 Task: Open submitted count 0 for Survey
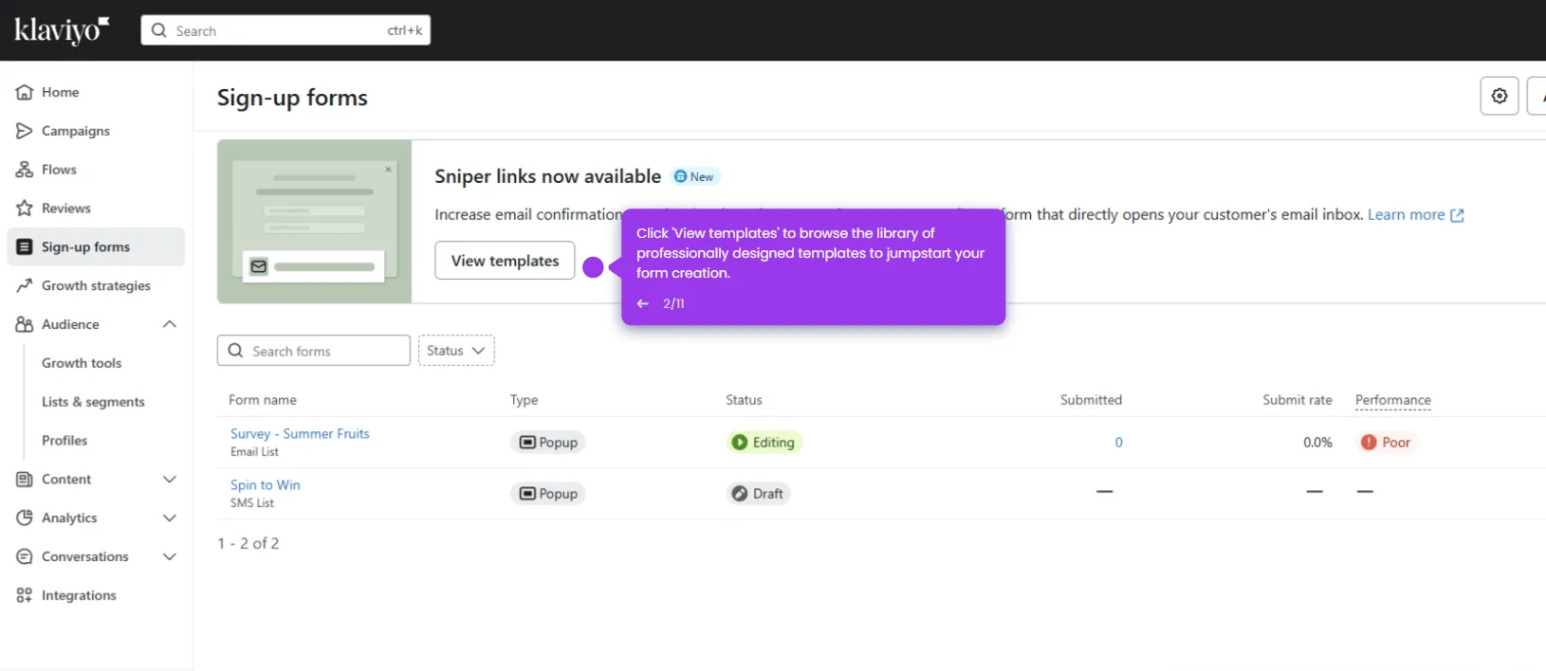tap(1118, 443)
